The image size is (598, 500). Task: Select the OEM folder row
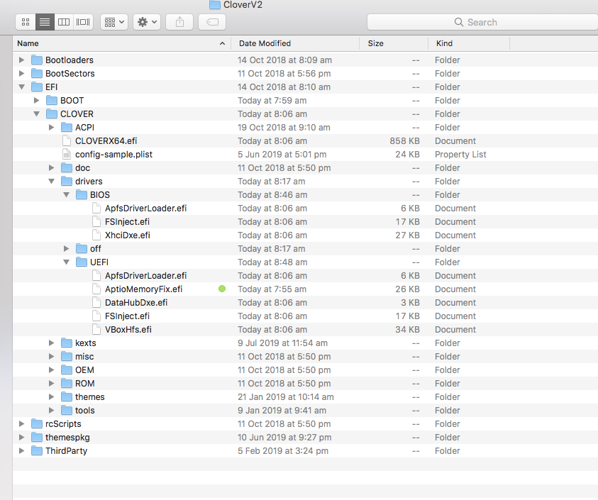pyautogui.click(x=305, y=370)
